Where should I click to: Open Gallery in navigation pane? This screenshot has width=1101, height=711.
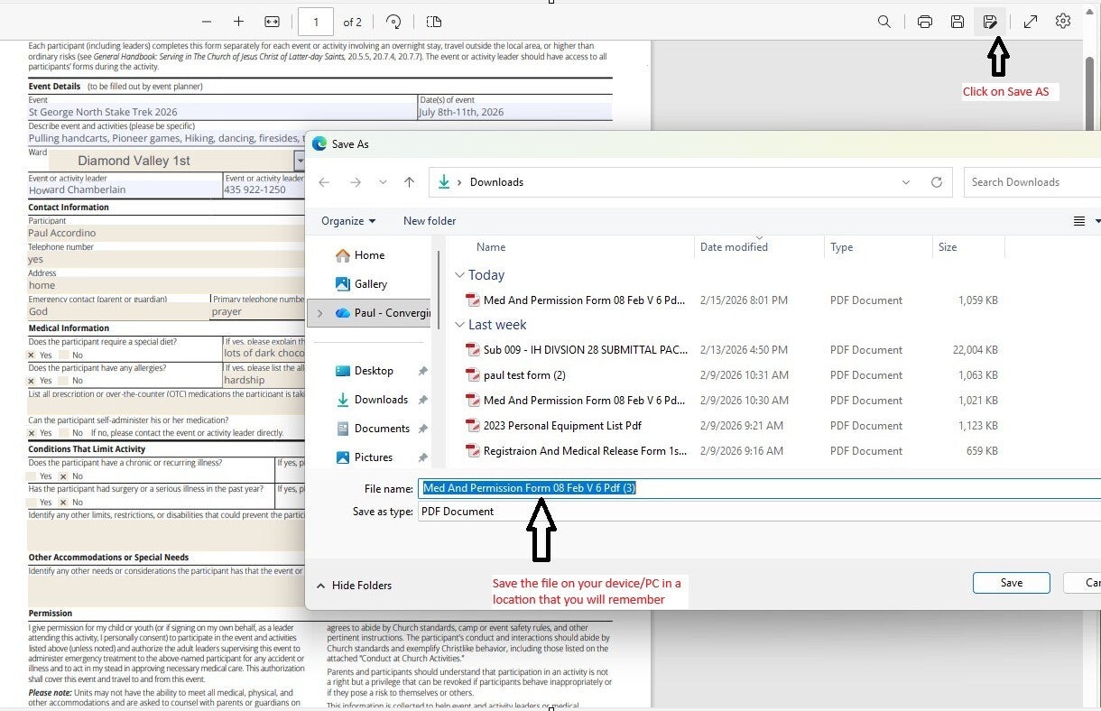click(361, 284)
